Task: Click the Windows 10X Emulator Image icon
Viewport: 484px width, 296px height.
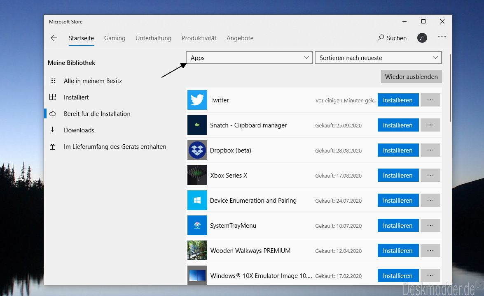Action: tap(197, 275)
